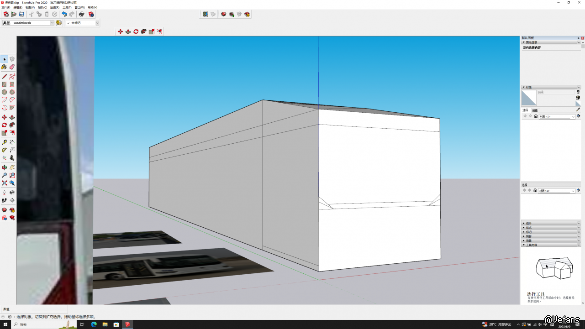The width and height of the screenshot is (585, 329).
Task: Open the 窗口(W) menu
Action: coord(79,8)
